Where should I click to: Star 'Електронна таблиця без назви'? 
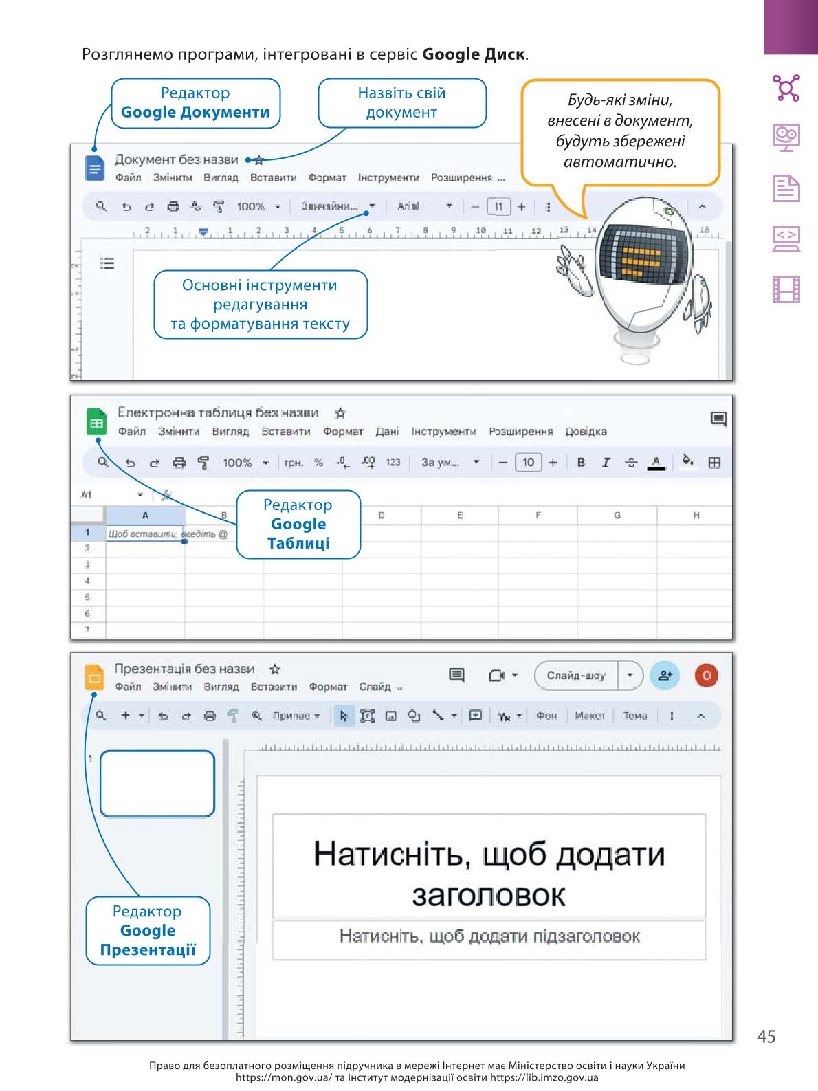coord(340,413)
